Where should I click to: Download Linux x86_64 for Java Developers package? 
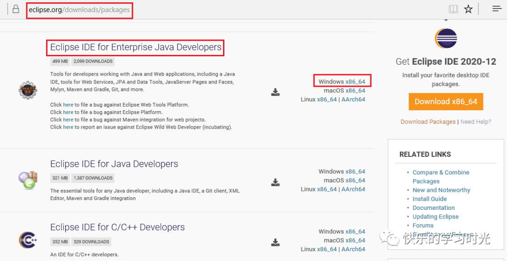pyautogui.click(x=327, y=189)
